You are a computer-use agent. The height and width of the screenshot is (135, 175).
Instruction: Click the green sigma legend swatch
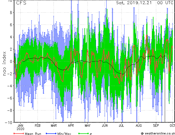point(83,133)
